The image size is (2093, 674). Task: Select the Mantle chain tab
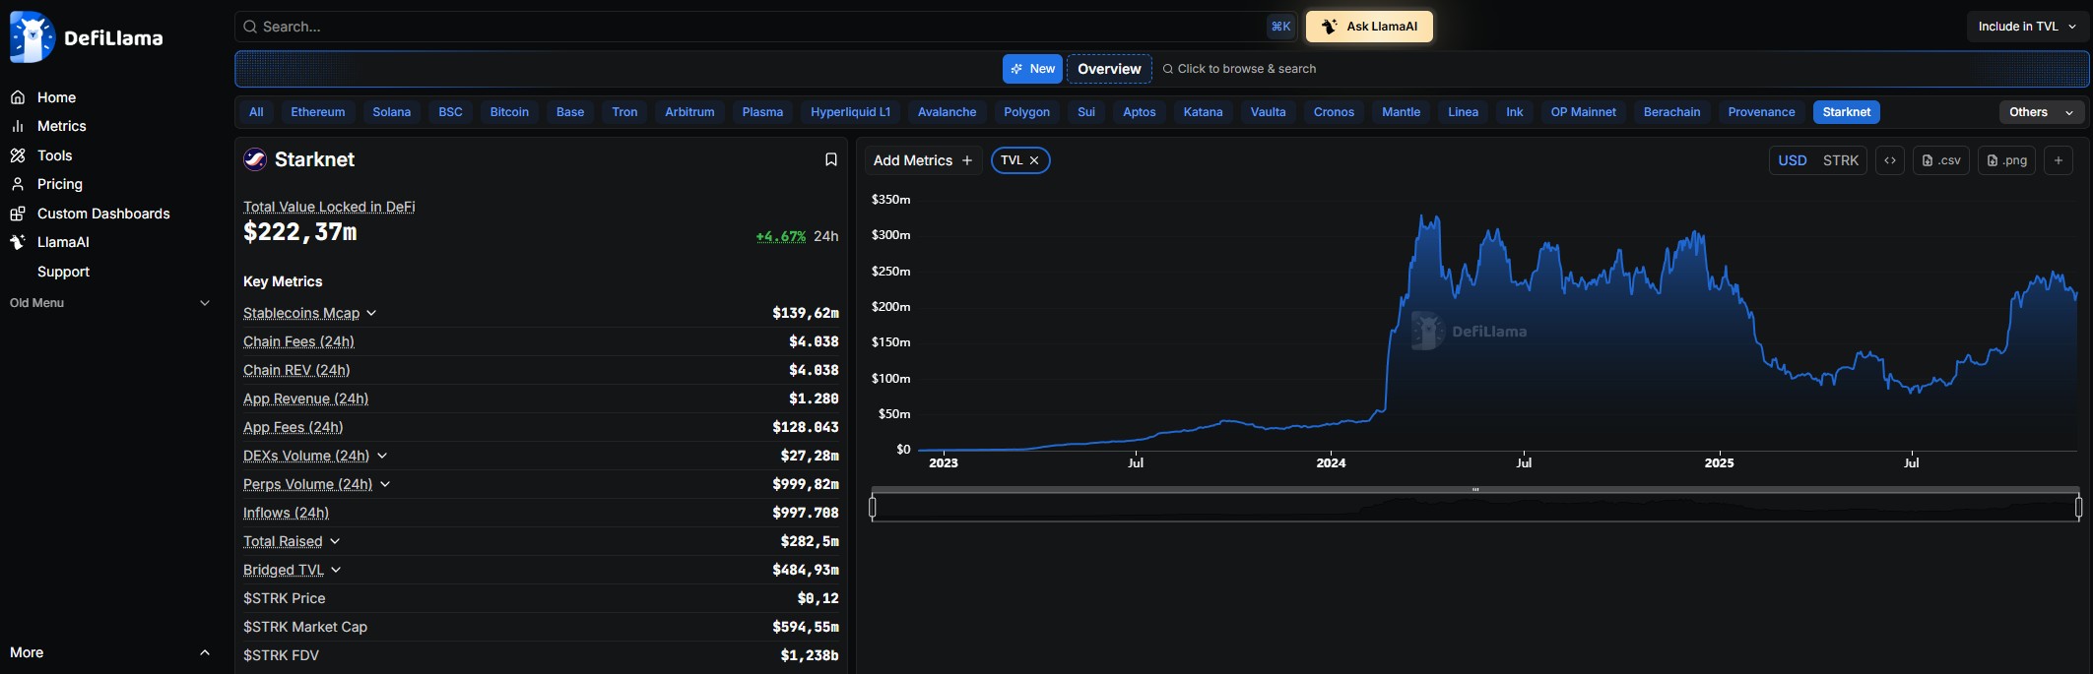point(1401,112)
